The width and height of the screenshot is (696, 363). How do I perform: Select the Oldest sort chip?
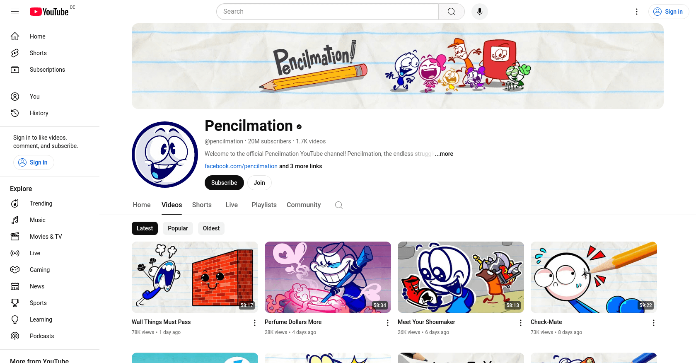211,228
